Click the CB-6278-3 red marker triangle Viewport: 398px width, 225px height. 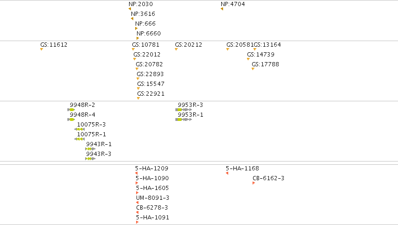coord(137,212)
